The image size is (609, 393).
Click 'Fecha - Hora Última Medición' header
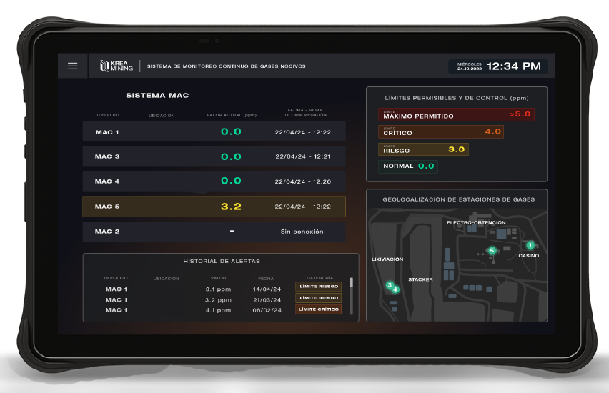[306, 113]
